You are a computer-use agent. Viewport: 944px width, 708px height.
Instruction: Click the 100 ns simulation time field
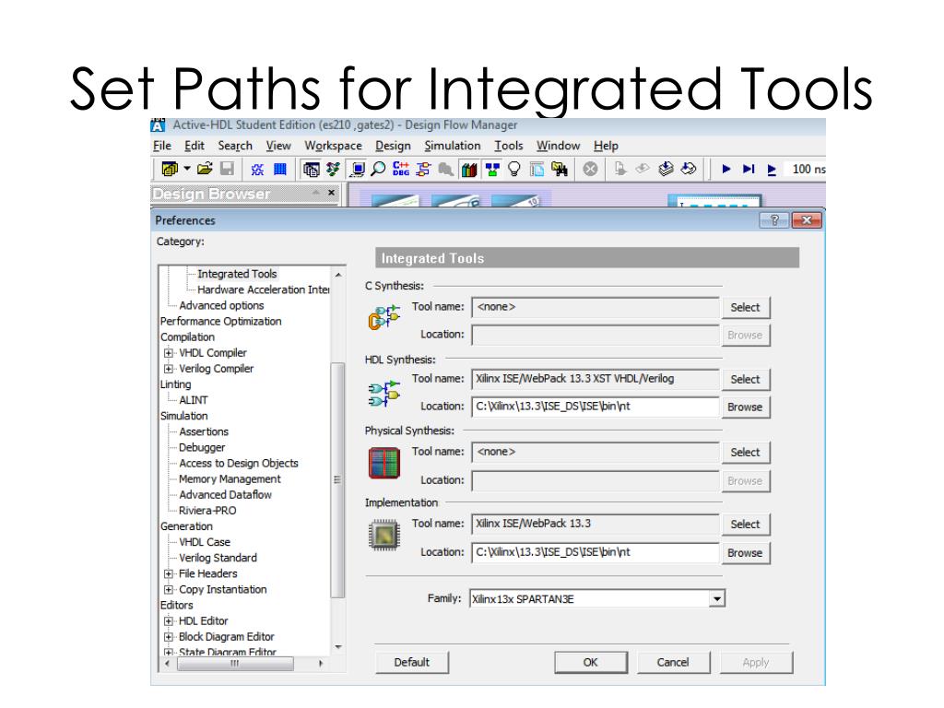click(808, 170)
